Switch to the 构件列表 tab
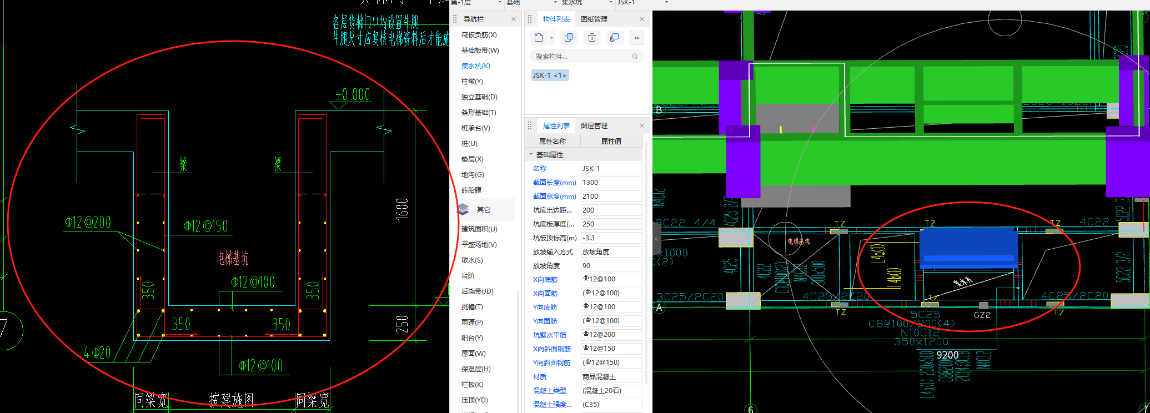 pos(556,19)
